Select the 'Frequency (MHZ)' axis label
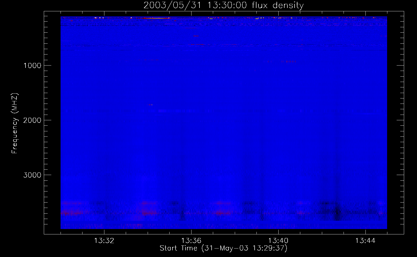Screen dimensions: 417x257 click(15, 123)
